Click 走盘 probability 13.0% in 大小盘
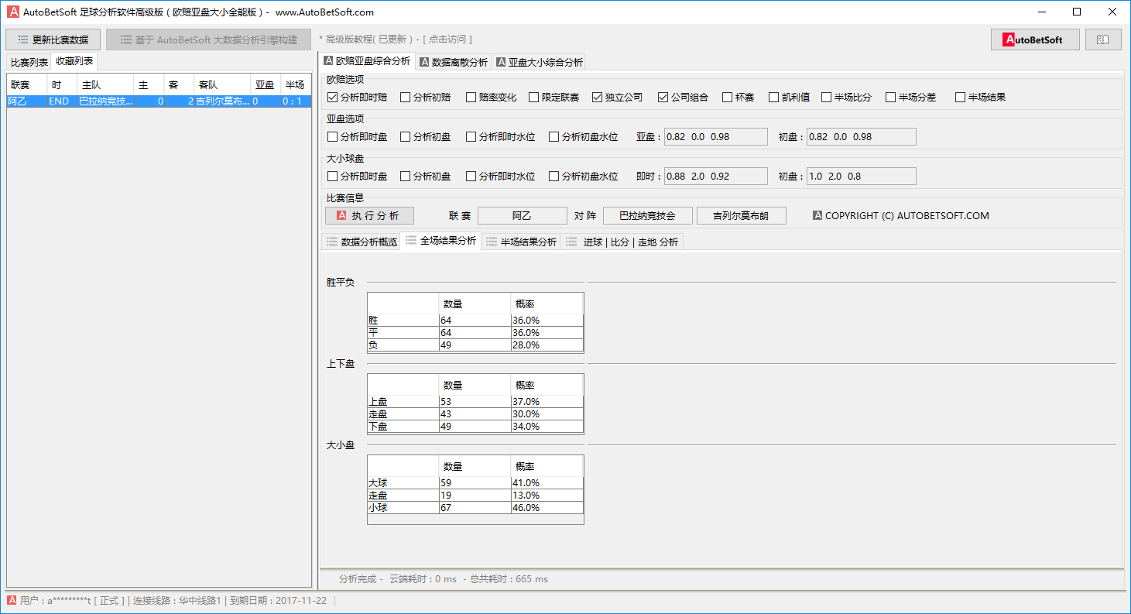This screenshot has width=1131, height=614. tap(547, 495)
